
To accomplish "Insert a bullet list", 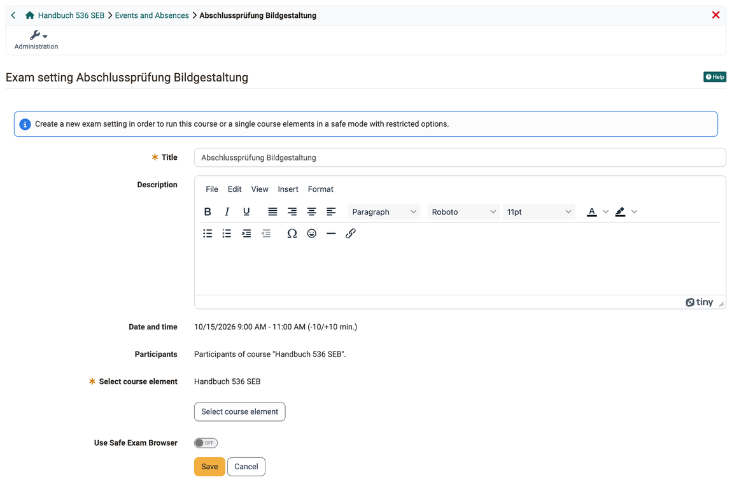I will pyautogui.click(x=208, y=234).
